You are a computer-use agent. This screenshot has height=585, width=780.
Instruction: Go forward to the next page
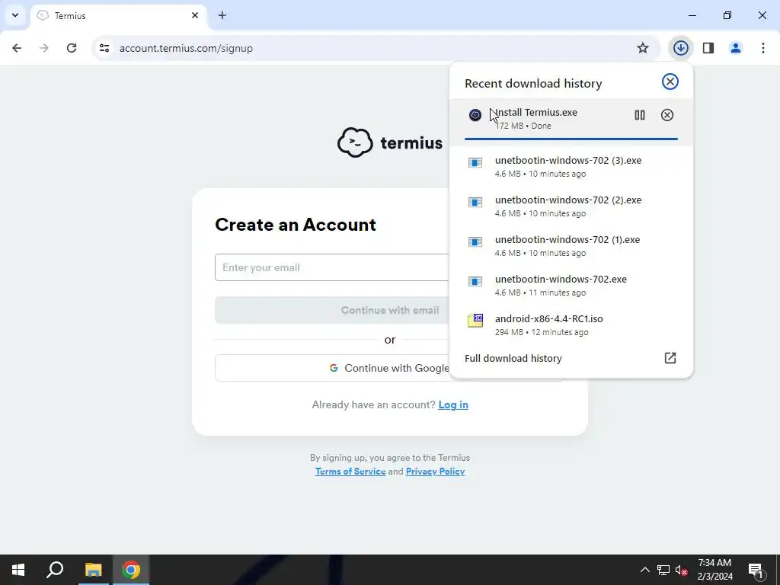(44, 48)
